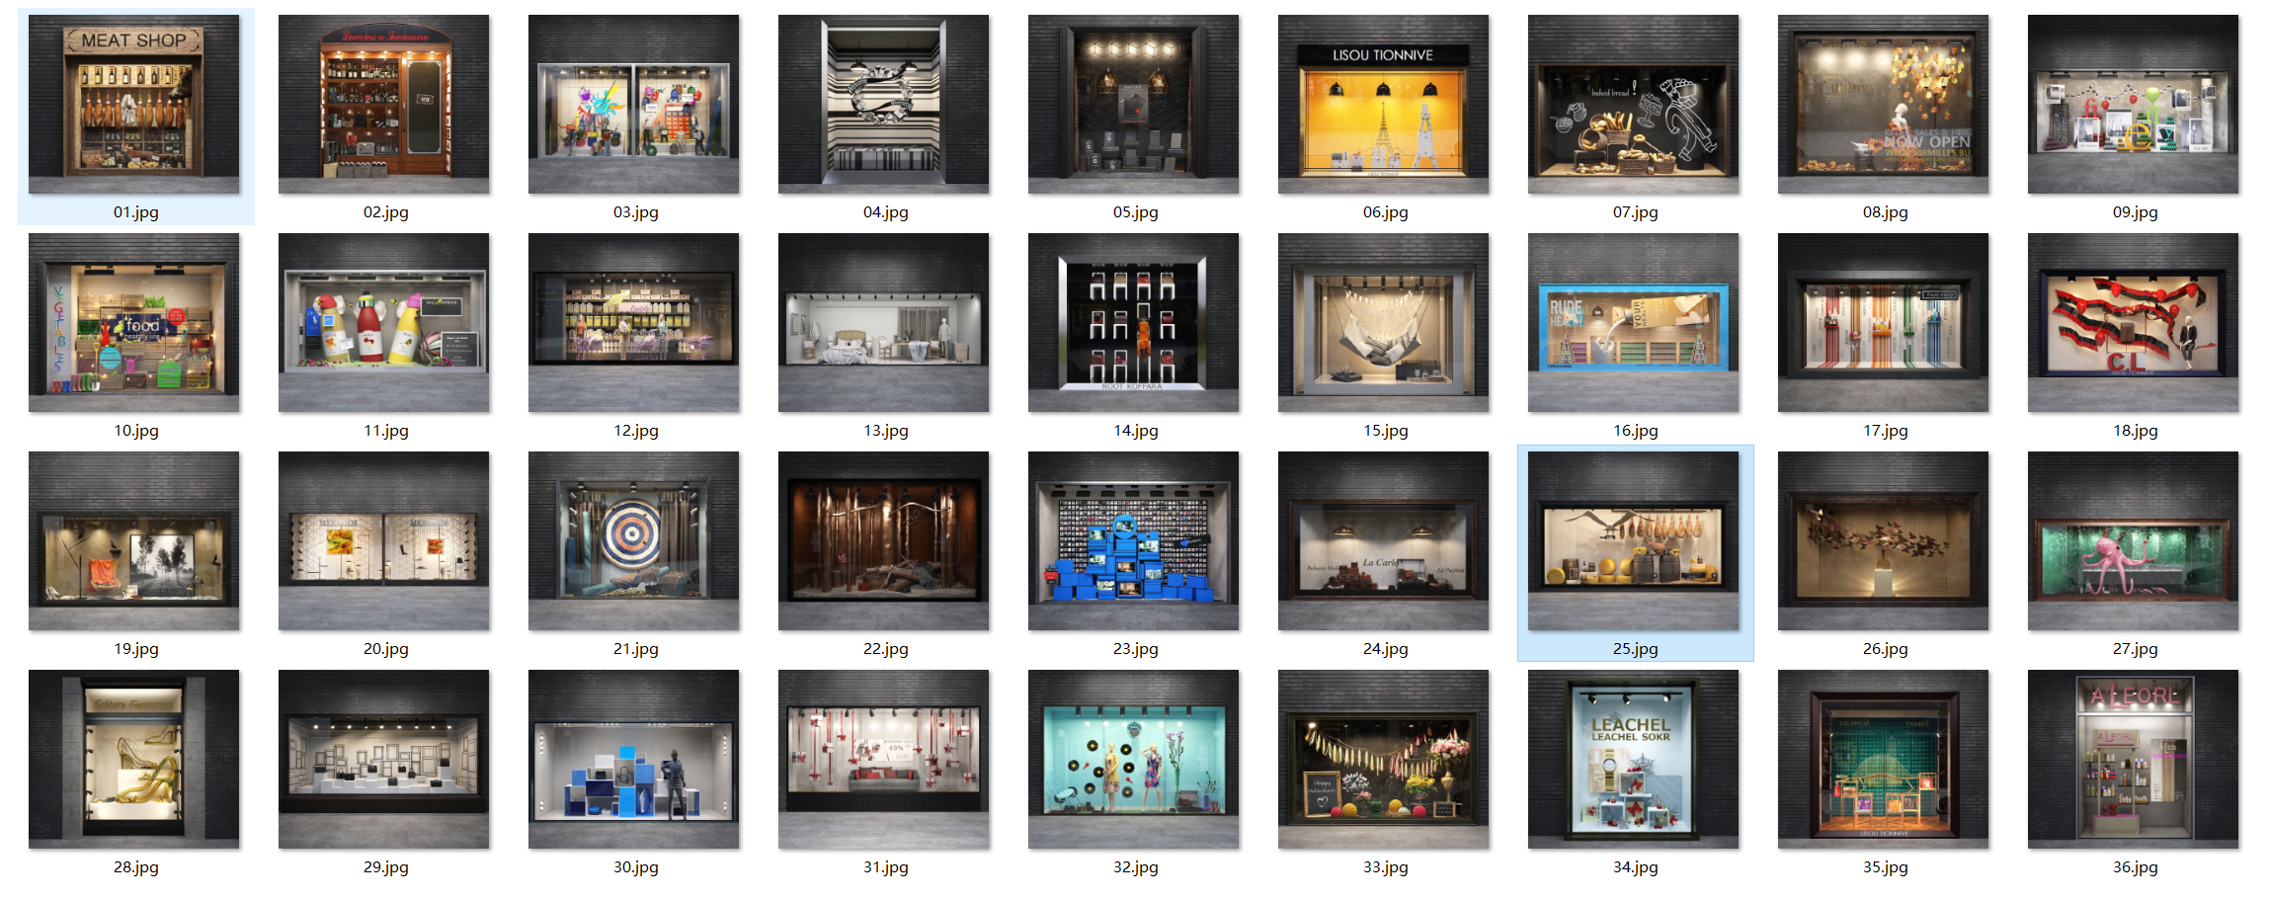The image size is (2269, 900).
Task: Click the 31.jpg sofa display thumbnail
Action: [884, 759]
